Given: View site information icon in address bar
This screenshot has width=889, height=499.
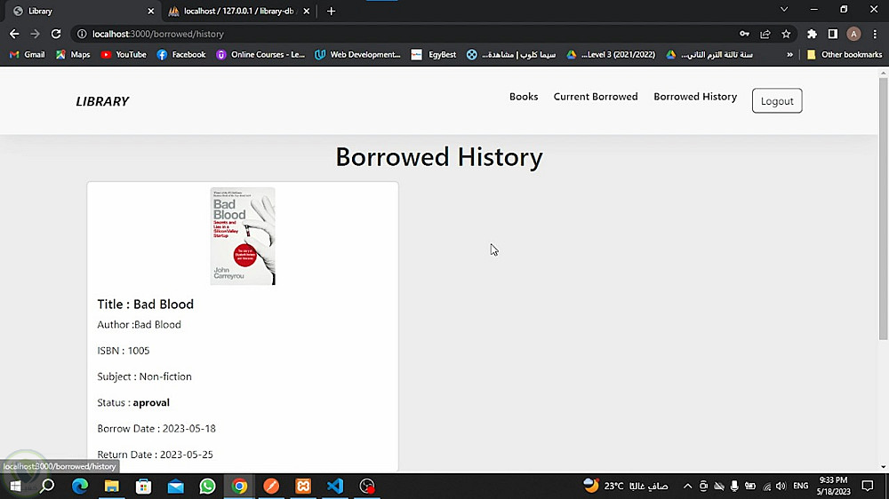Looking at the screenshot, I should [82, 34].
